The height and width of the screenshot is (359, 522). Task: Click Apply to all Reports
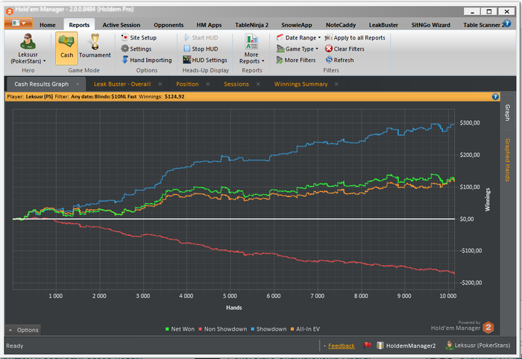point(355,37)
